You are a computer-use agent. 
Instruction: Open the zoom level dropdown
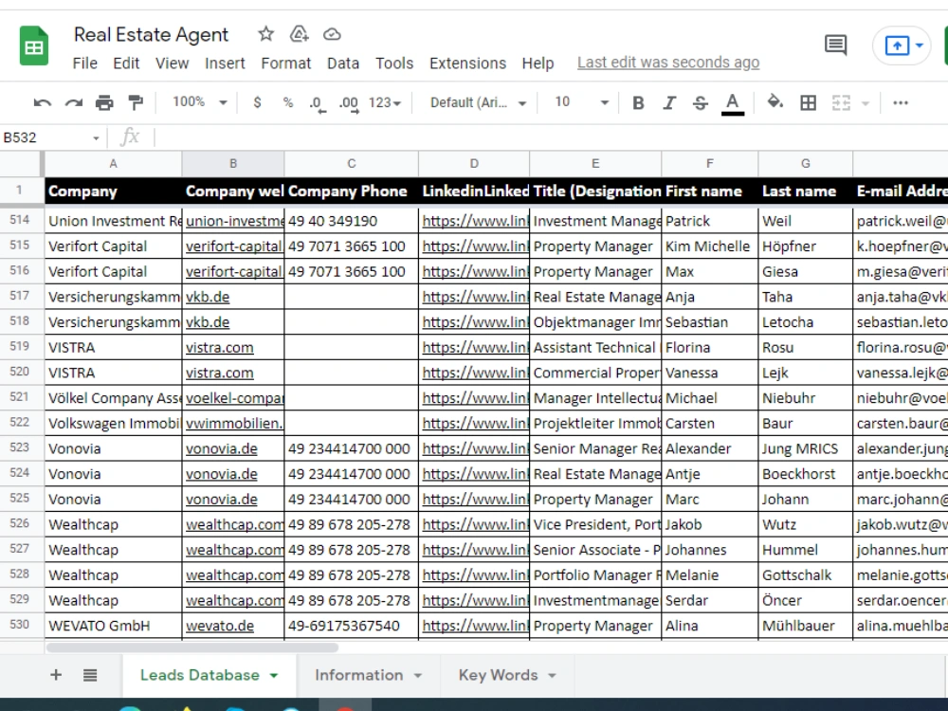[198, 101]
